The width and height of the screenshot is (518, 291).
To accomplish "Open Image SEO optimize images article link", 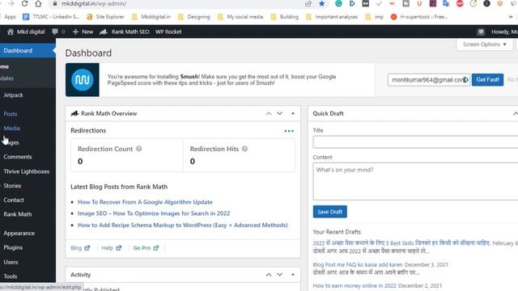I will [154, 213].
